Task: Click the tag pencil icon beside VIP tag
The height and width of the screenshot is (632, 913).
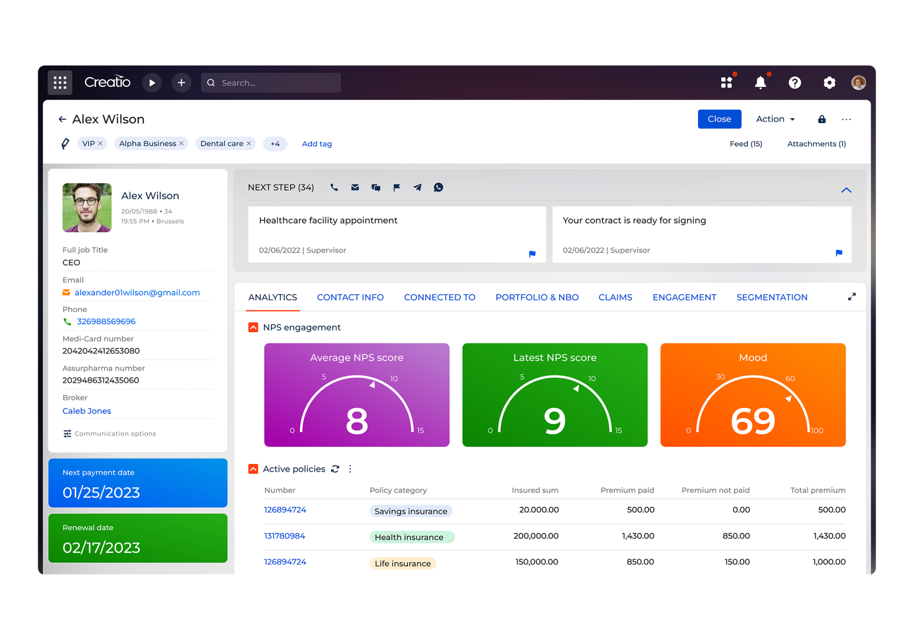Action: (65, 143)
